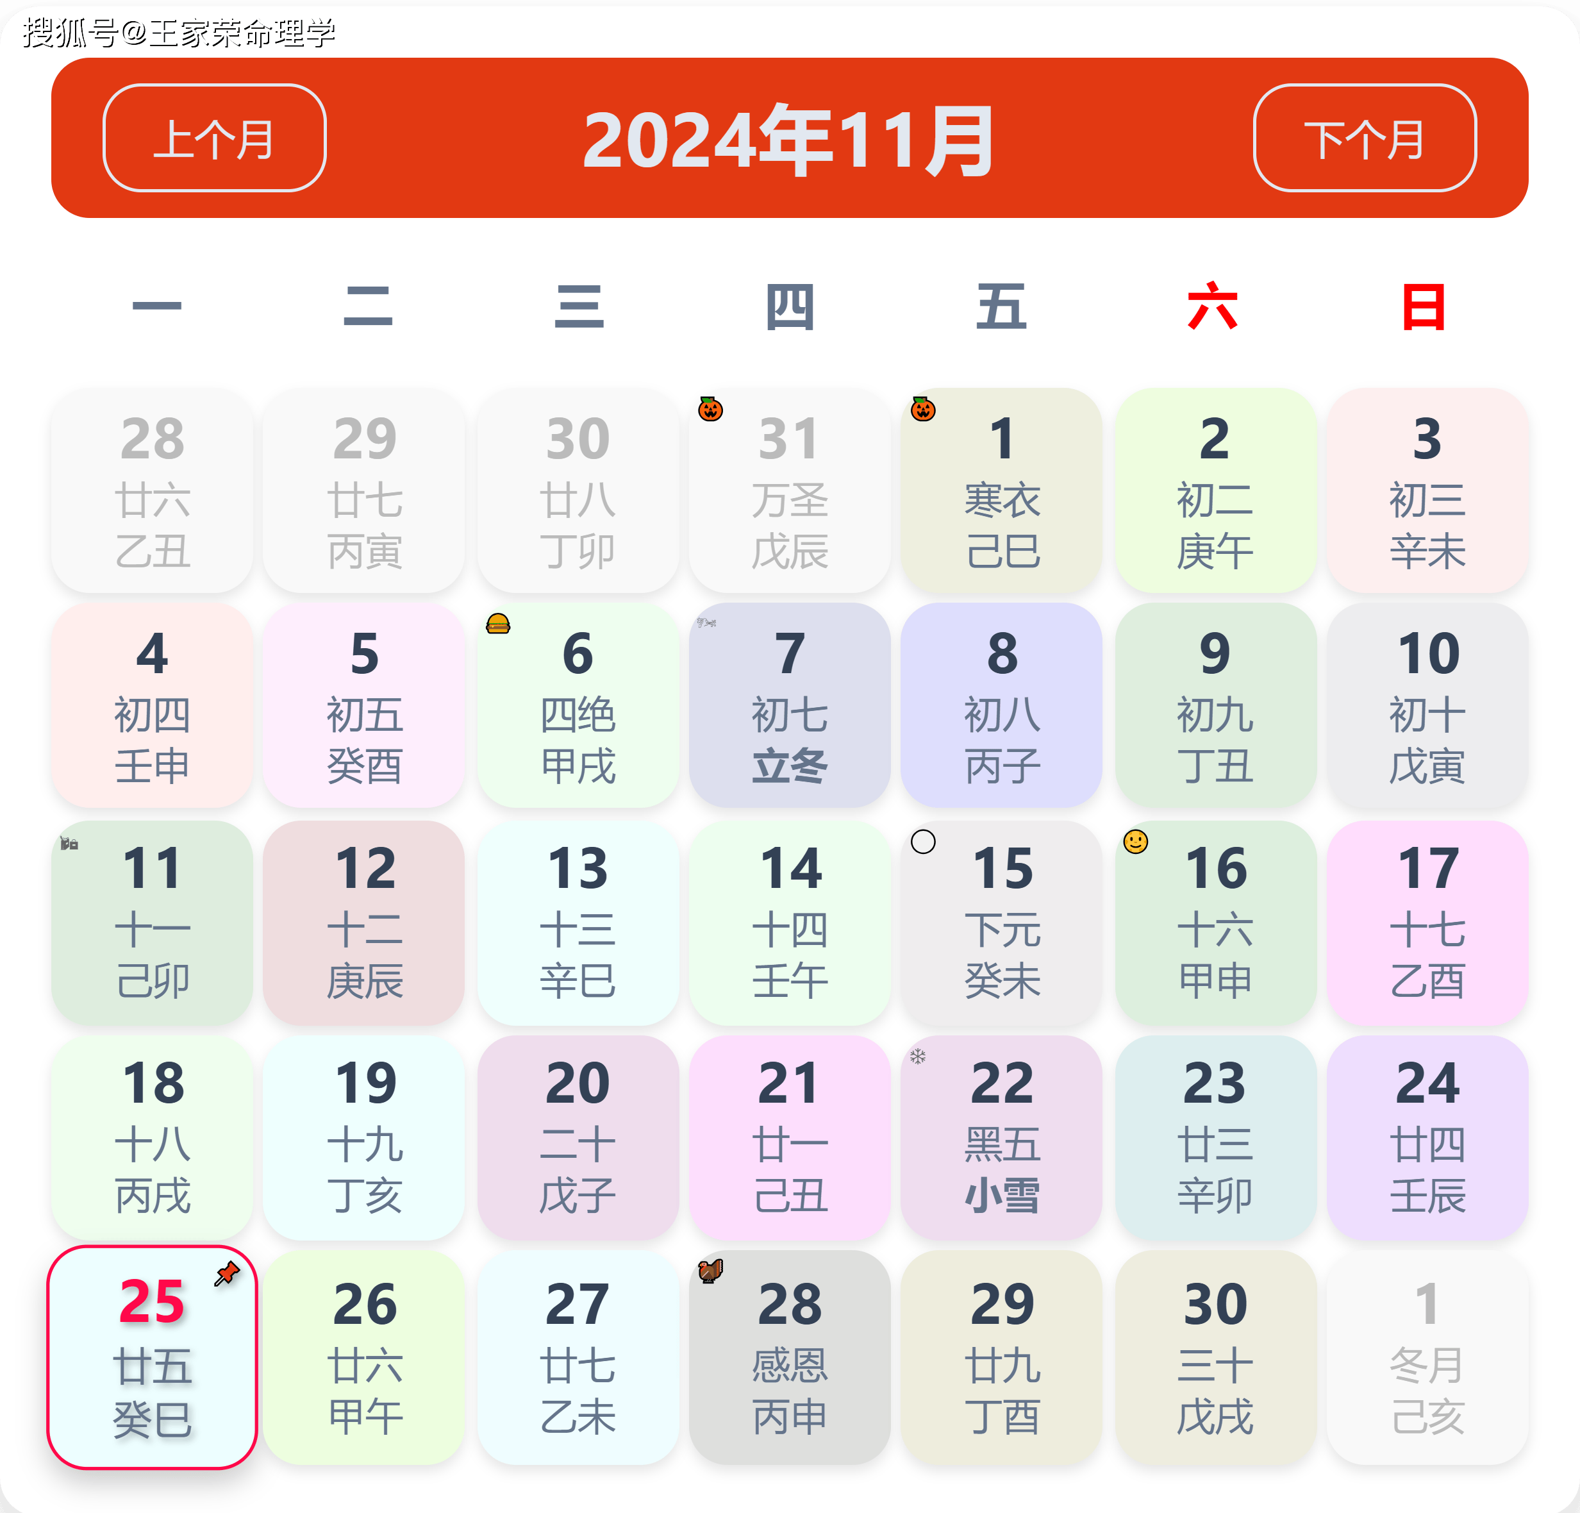Select November 3 初三 辛未 cell
Viewport: 1580px width, 1513px height.
click(x=1427, y=490)
